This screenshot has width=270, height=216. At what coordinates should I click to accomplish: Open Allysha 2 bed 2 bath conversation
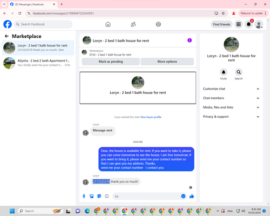(x=38, y=63)
